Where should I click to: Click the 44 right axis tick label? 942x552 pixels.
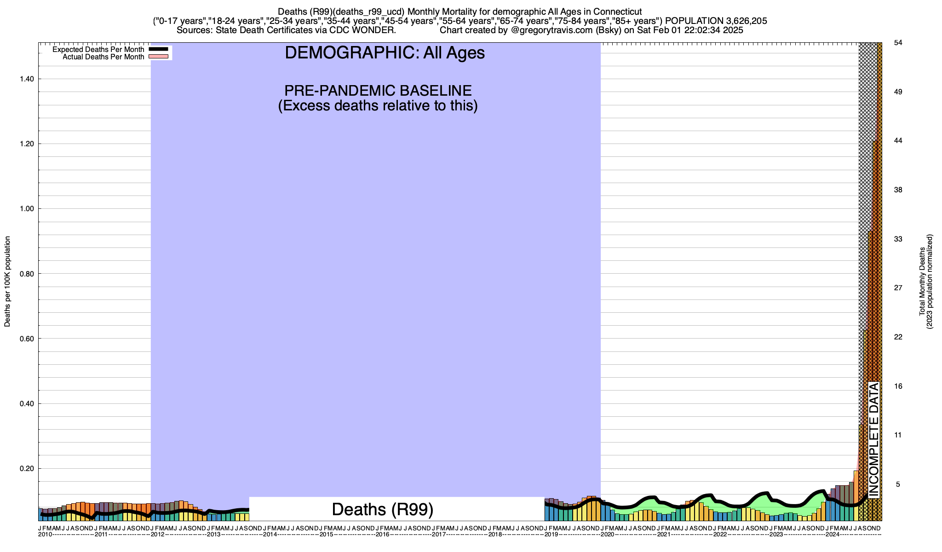[x=898, y=141]
